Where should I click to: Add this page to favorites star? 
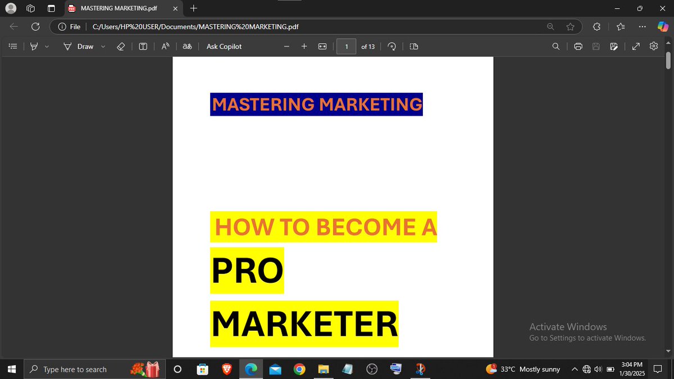coord(571,26)
